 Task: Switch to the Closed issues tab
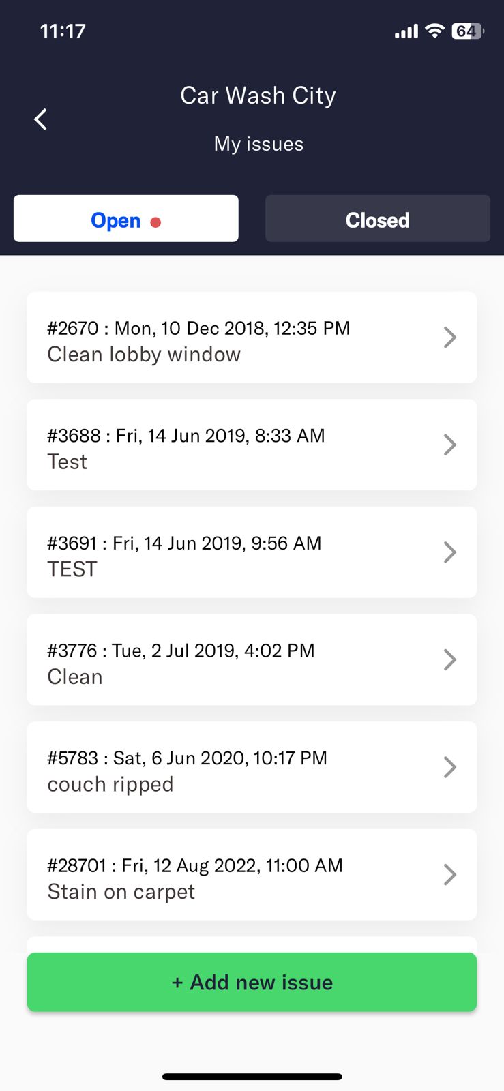coord(377,219)
